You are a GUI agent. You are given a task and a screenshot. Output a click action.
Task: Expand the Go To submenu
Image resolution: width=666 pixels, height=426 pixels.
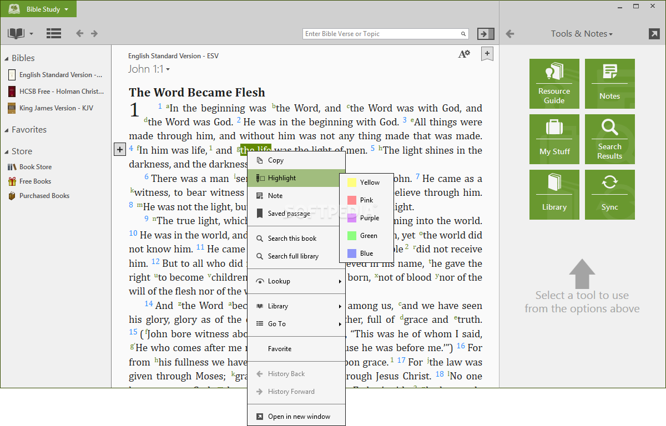(x=296, y=324)
